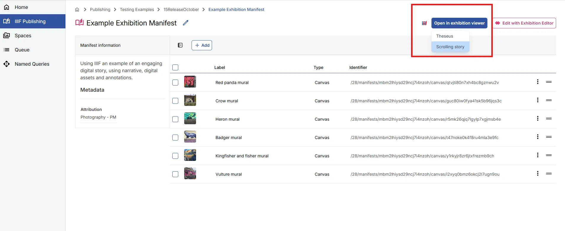Navigate to Testing Examples breadcrumb link
This screenshot has height=231, width=565.
137,9
